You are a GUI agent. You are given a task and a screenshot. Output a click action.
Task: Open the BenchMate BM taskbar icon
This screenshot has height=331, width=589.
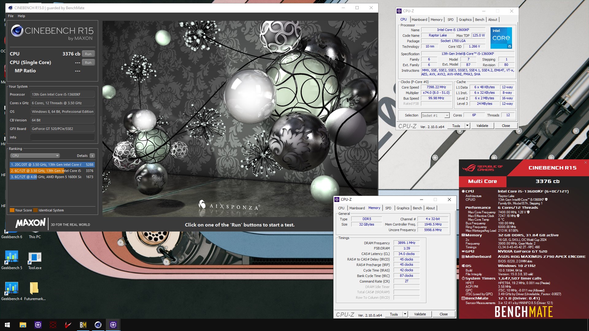pos(83,325)
